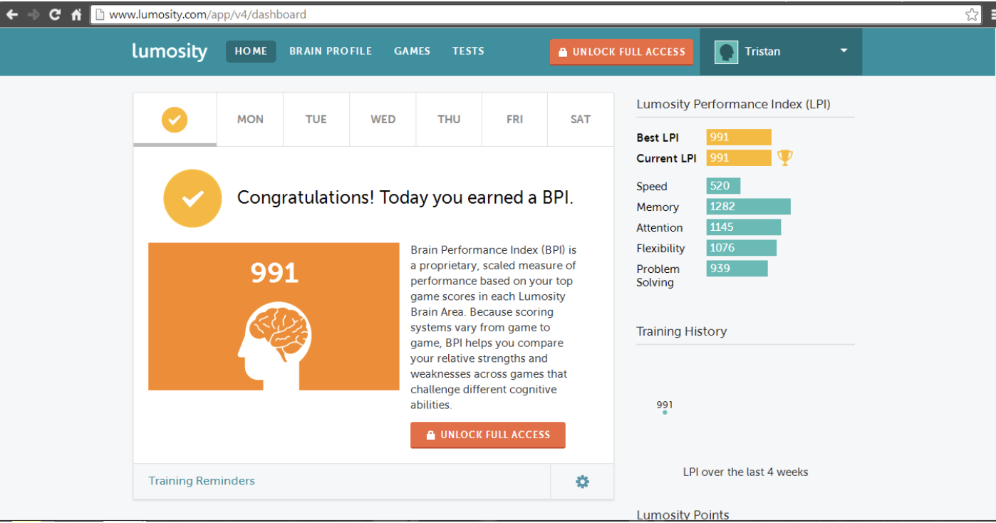Click the trophy icon beside Current LPI
The image size is (996, 523).
(785, 157)
